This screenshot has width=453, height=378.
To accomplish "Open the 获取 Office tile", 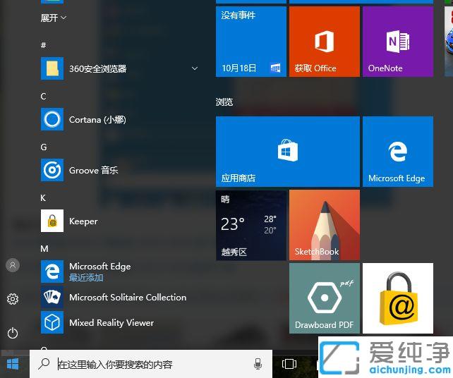I will click(325, 42).
